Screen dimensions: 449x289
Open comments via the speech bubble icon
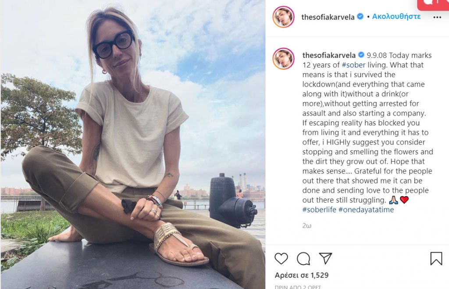tap(303, 259)
